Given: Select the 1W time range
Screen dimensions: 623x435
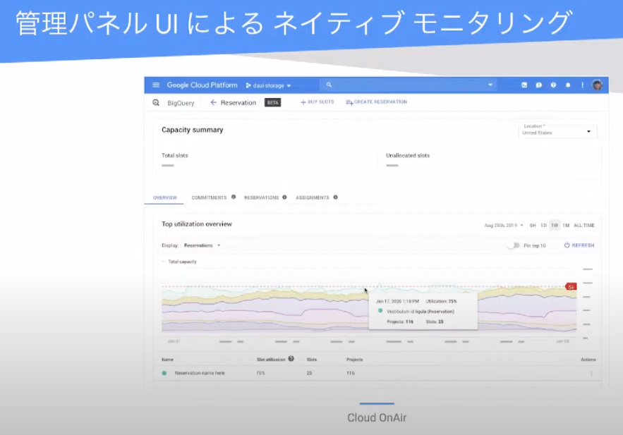Looking at the screenshot, I should click(555, 226).
